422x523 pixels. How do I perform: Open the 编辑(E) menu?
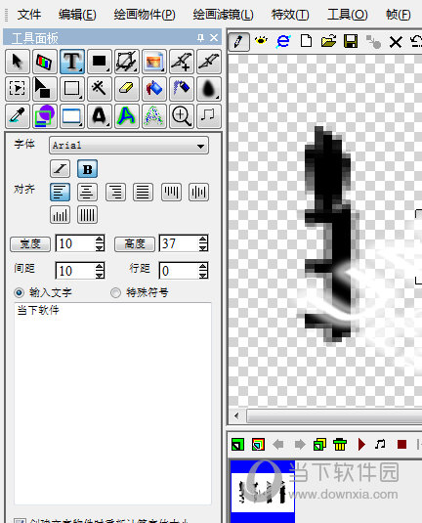click(77, 15)
